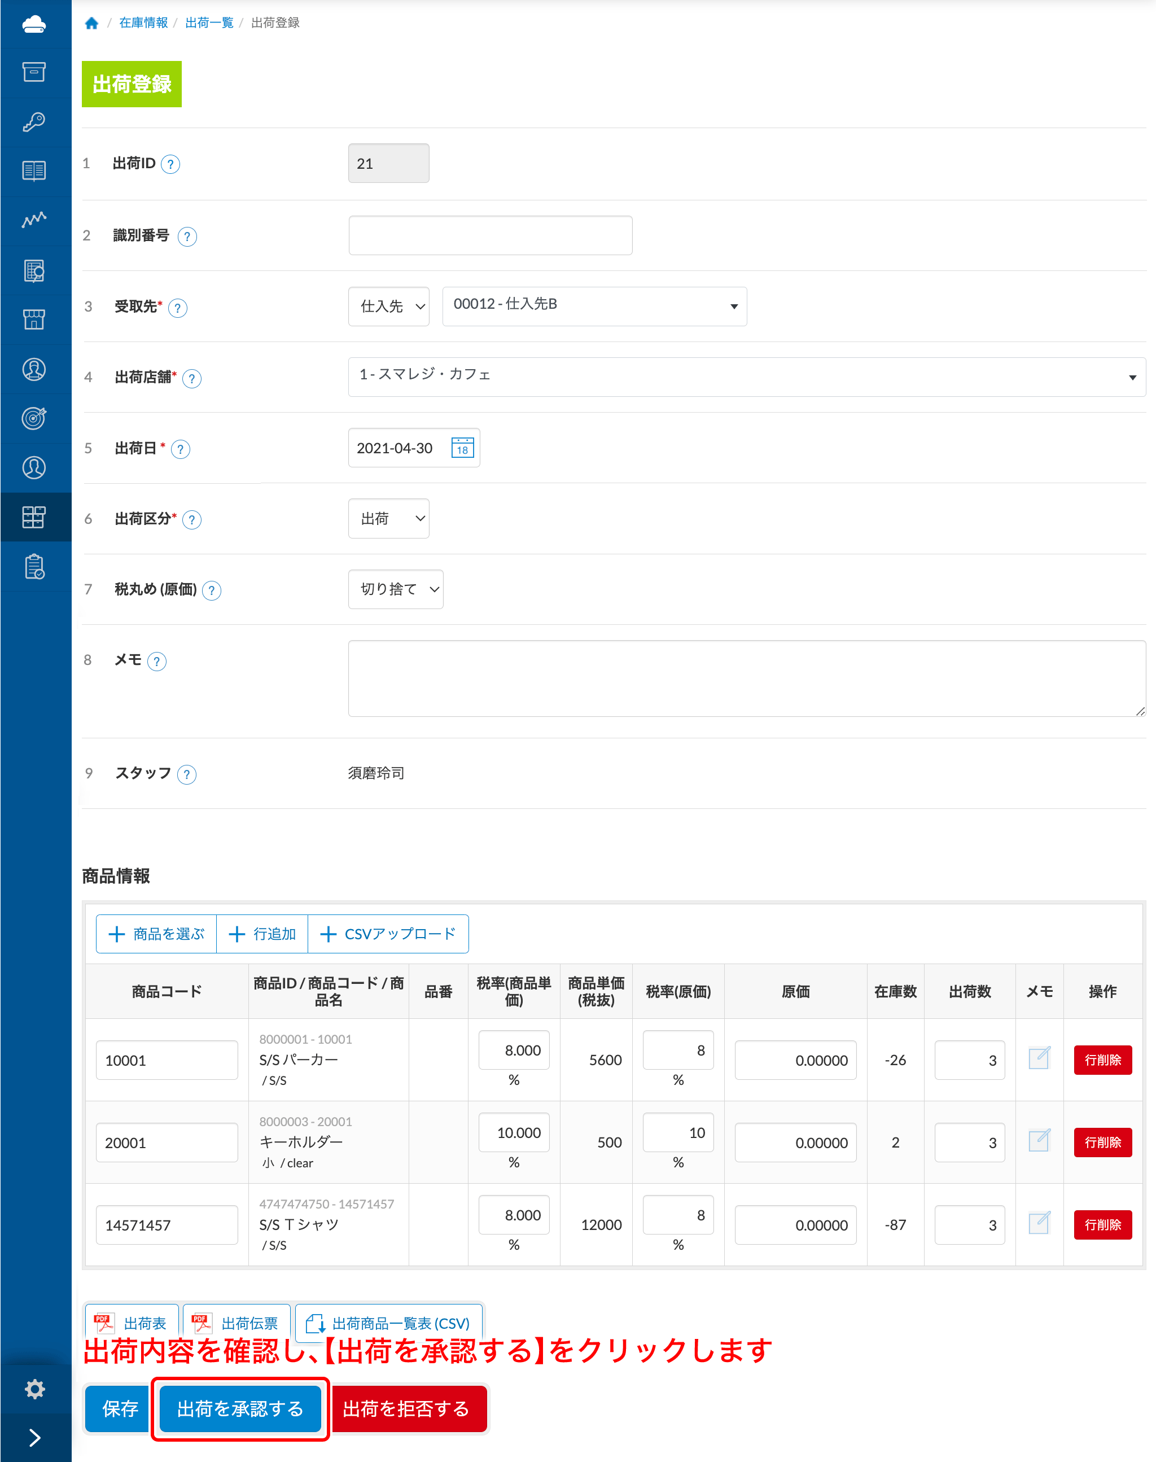Click the 出荷を拒否する button
Viewport: 1156px width, 1462px height.
407,1409
